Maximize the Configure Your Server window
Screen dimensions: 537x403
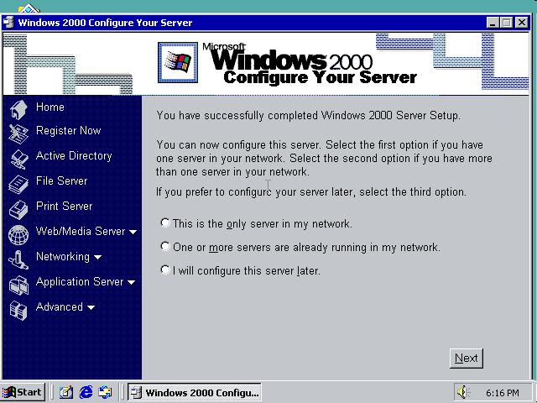click(x=506, y=23)
